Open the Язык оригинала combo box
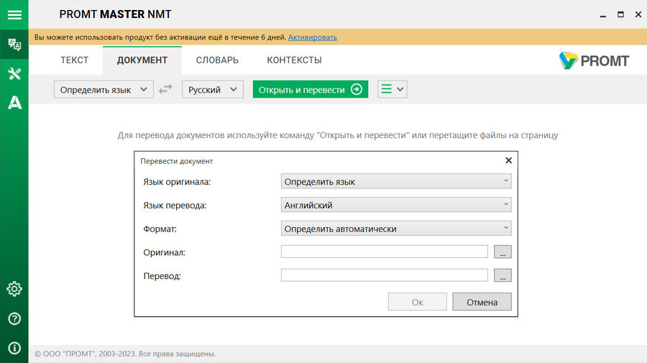This screenshot has width=647, height=363. coord(396,181)
